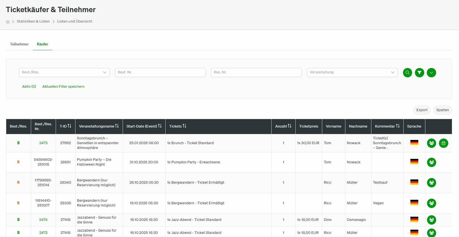Open attendees icon for reservation 11799692-251014
Viewport: 459px width, 237px height.
tap(432, 183)
